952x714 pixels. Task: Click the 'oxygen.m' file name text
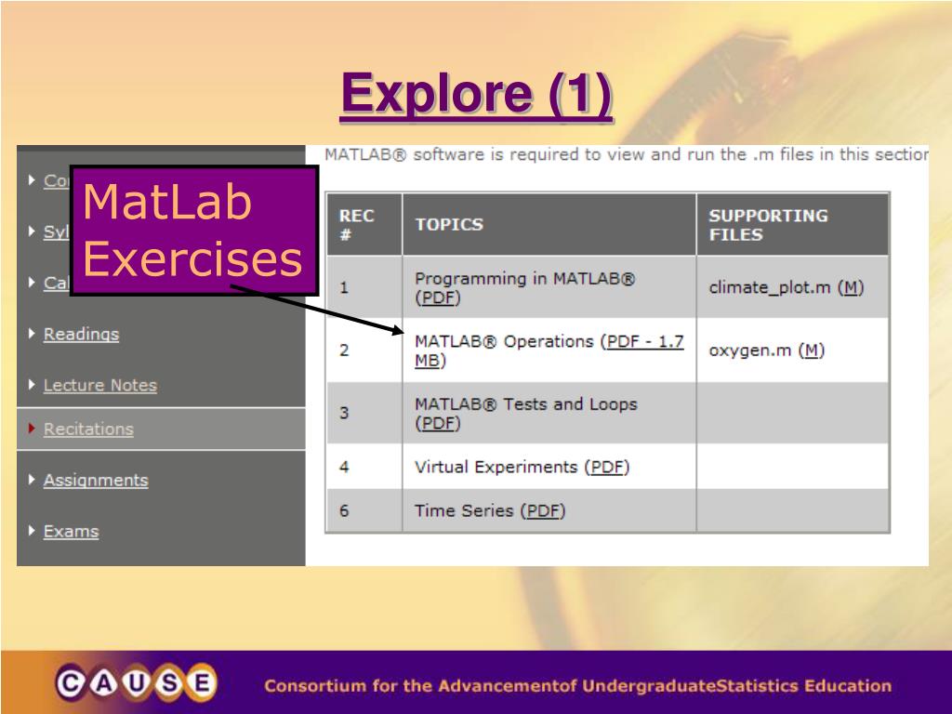[x=750, y=350]
